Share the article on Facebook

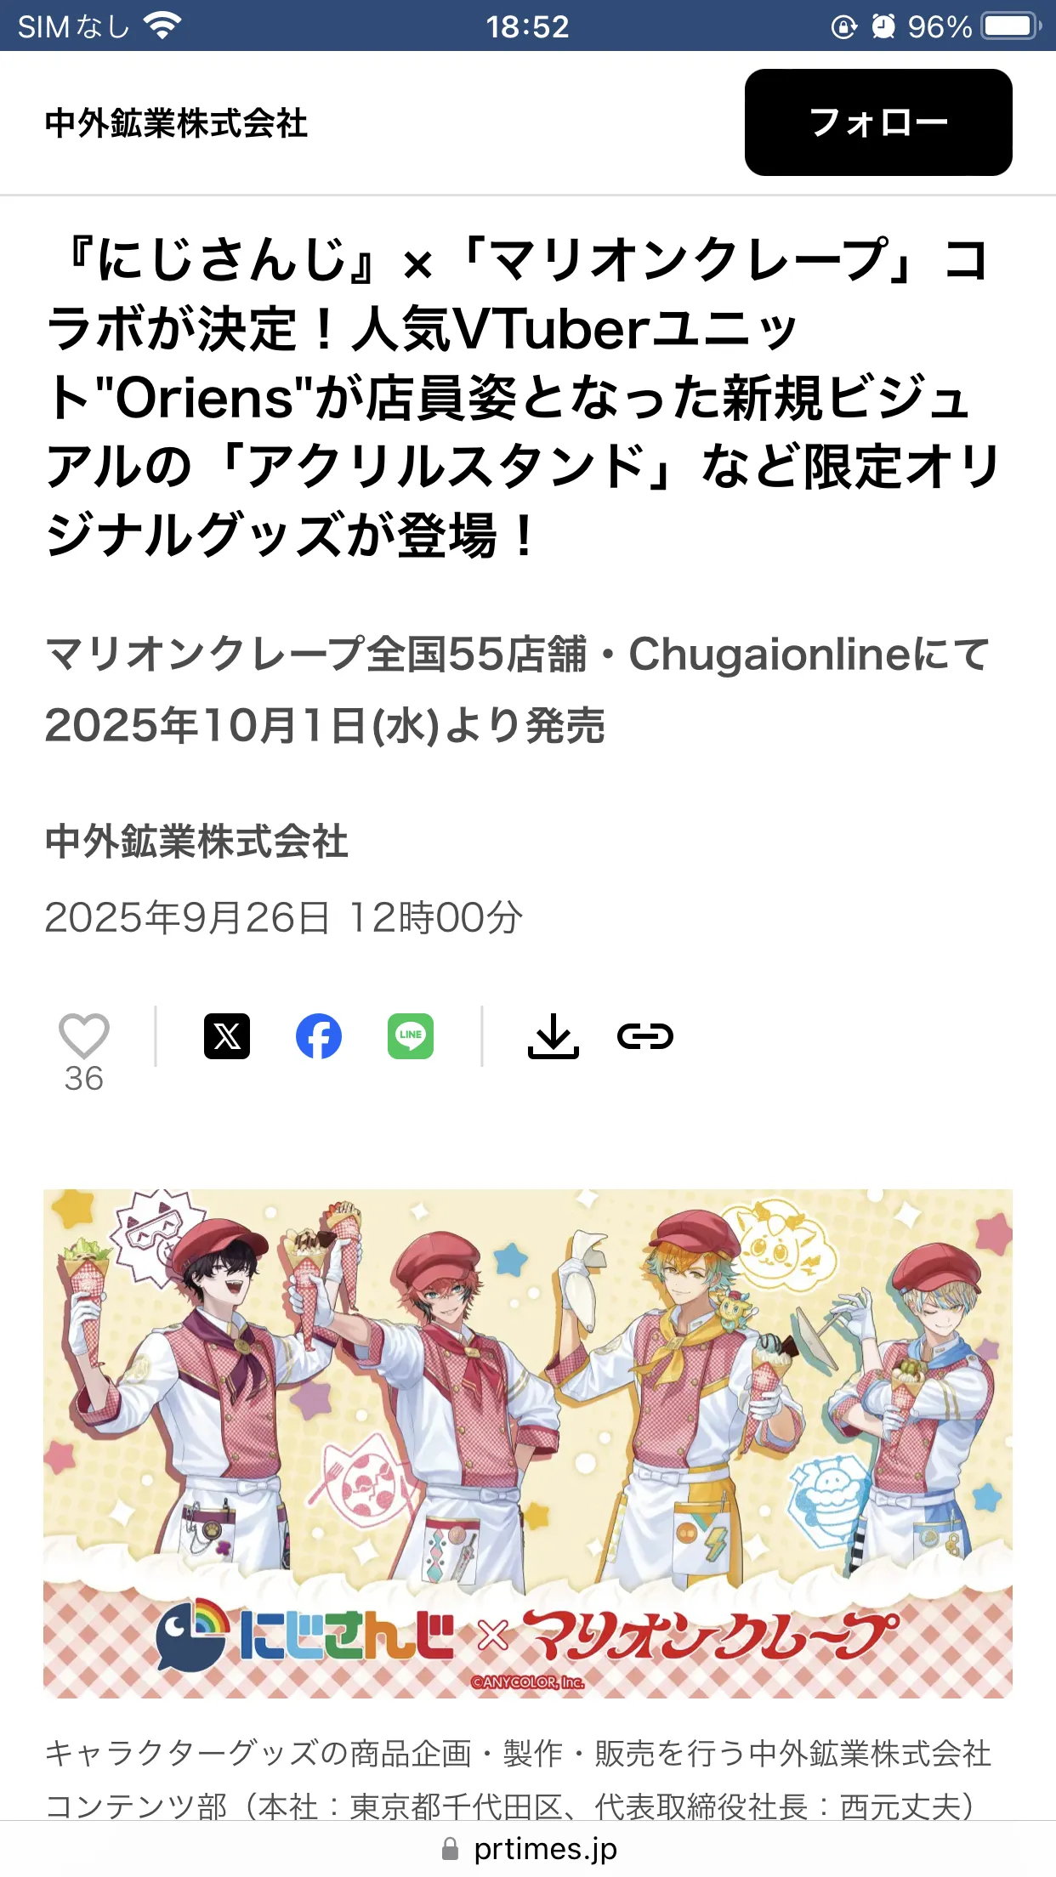[319, 1036]
